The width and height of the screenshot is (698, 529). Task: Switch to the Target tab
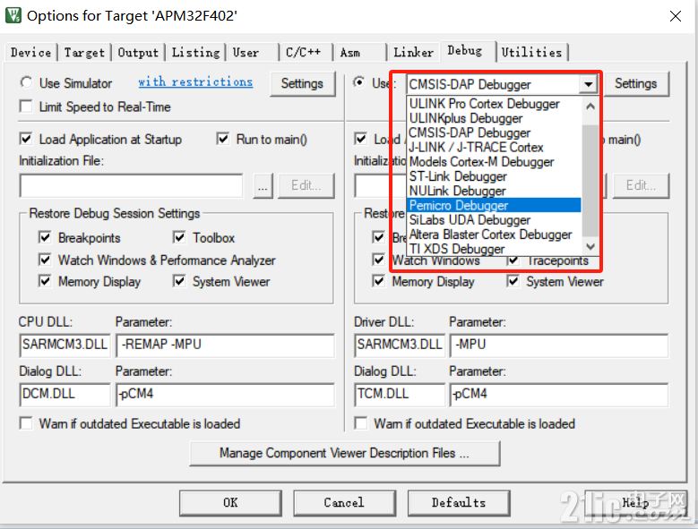click(x=84, y=53)
